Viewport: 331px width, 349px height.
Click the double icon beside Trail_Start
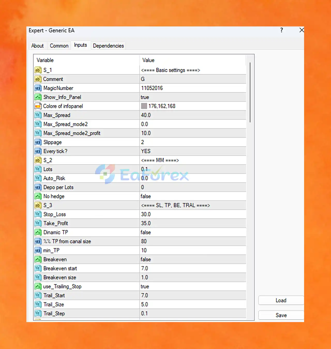38,295
